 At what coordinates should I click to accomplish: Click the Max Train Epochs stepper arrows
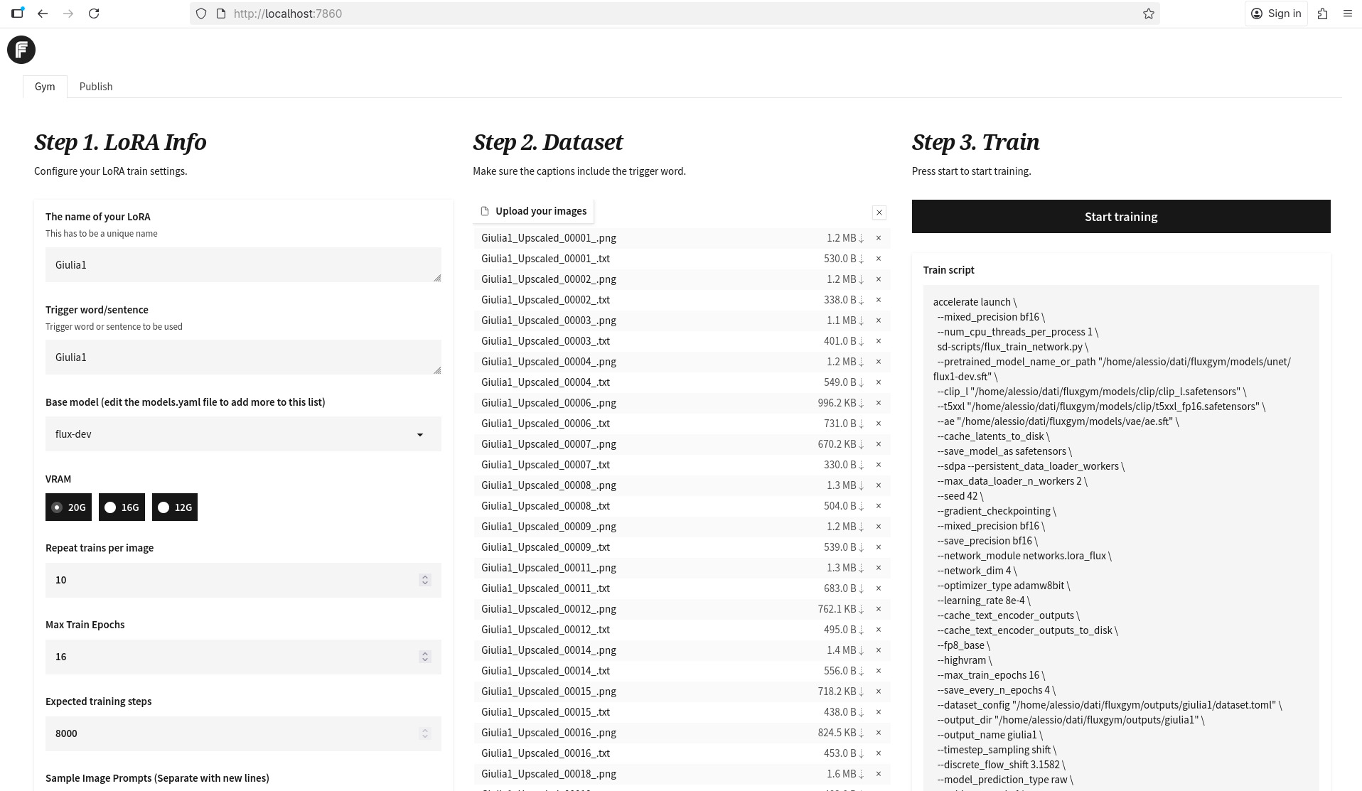425,657
